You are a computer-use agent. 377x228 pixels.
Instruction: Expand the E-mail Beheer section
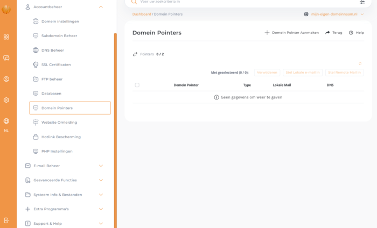(101, 166)
